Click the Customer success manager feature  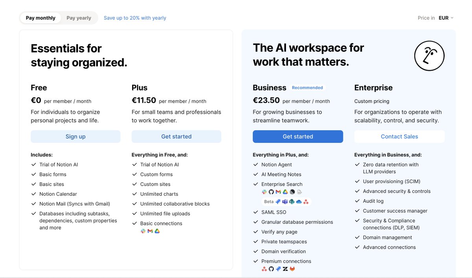tap(395, 211)
